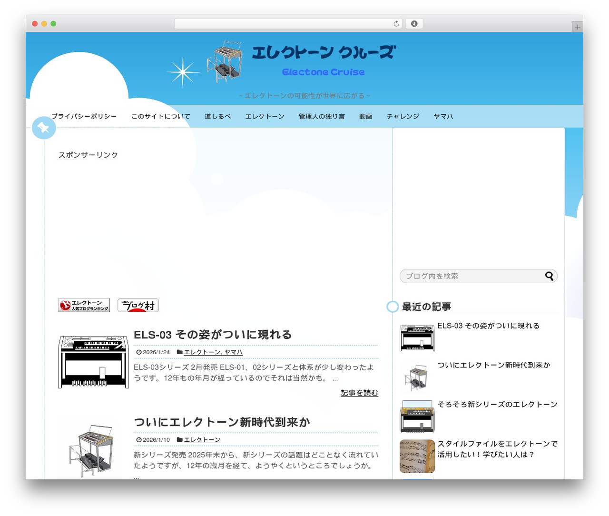Open the エレクトーン, ヤマハ category link
The width and height of the screenshot is (609, 516).
pos(213,352)
